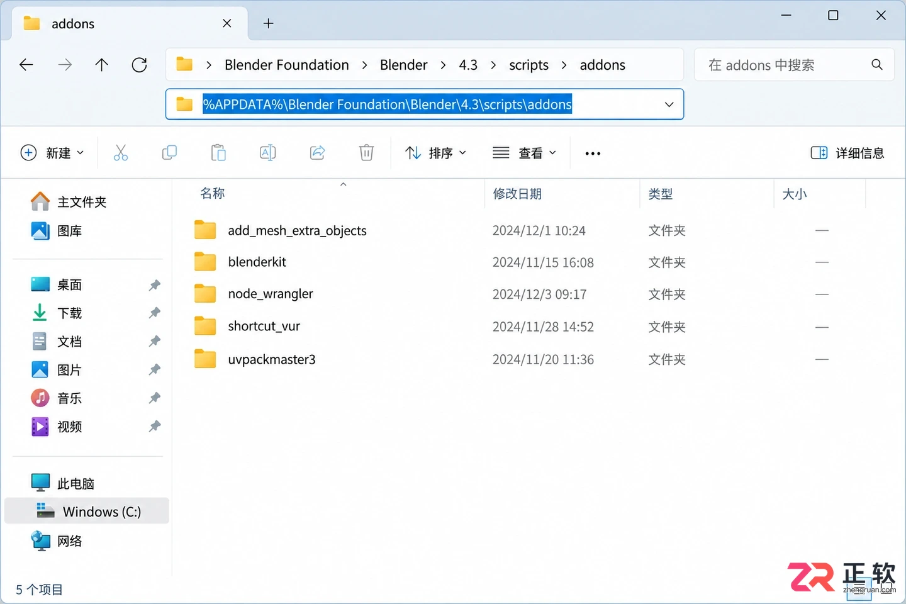Click the Cut scissors icon
Screen dimensions: 906x604
pyautogui.click(x=121, y=153)
